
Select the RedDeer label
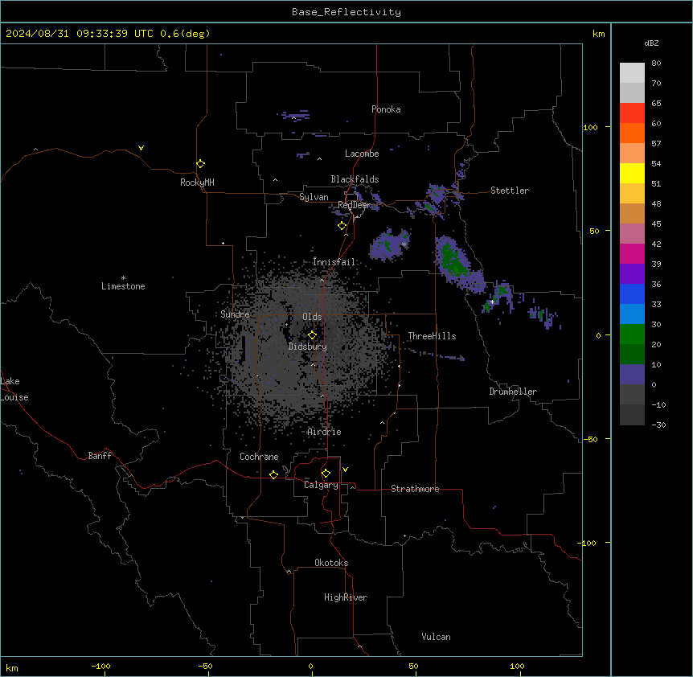click(x=354, y=205)
